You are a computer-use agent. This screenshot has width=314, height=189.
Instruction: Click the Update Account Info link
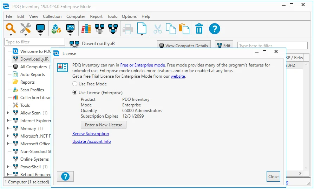(x=92, y=141)
